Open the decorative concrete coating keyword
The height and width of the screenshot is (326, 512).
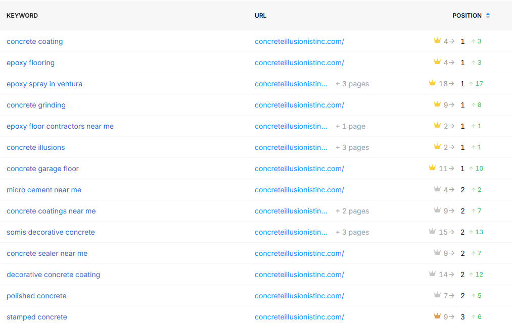[x=53, y=275]
